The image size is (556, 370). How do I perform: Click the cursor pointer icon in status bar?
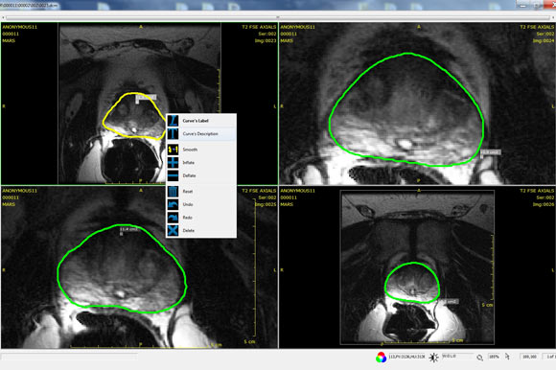tap(507, 357)
